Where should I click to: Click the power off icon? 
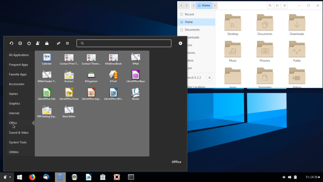pos(29,43)
